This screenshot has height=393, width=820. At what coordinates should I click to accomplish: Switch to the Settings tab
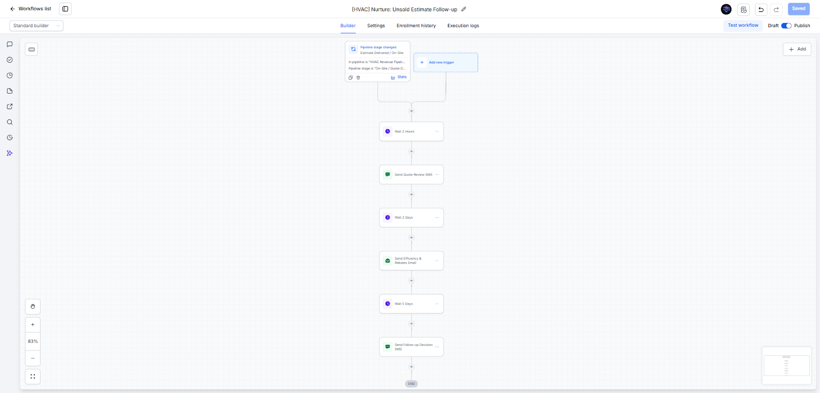click(376, 26)
